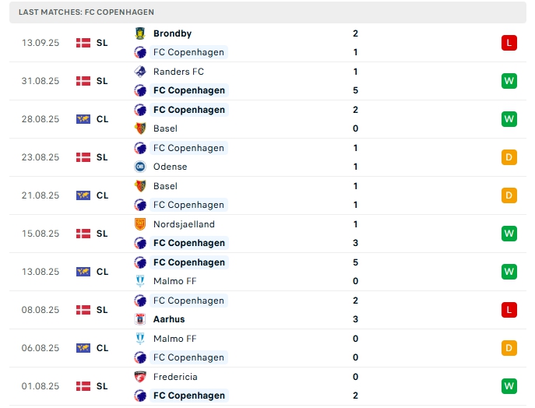Click the Brondby club crest icon
The width and height of the screenshot is (535, 408).
(x=140, y=33)
